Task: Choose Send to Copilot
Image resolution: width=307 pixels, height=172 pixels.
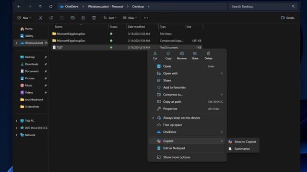Action: pos(242,142)
